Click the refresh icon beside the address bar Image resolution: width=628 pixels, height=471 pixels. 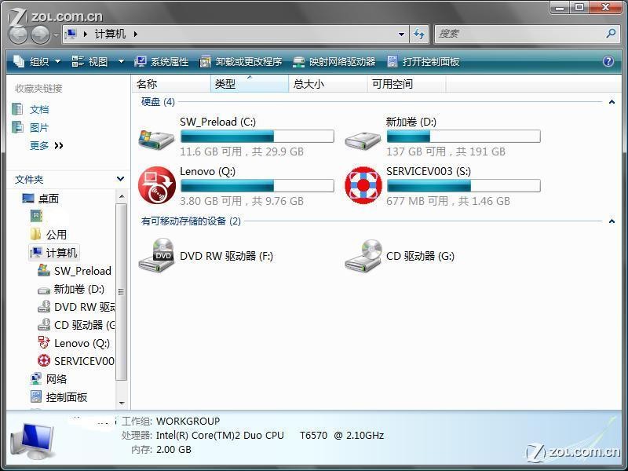[x=419, y=34]
